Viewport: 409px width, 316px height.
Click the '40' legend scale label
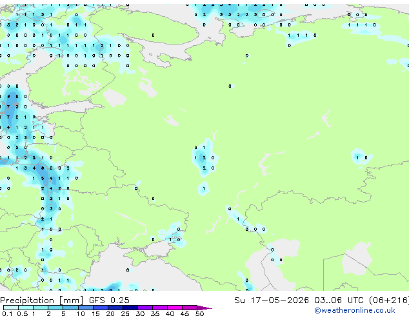click(170, 313)
